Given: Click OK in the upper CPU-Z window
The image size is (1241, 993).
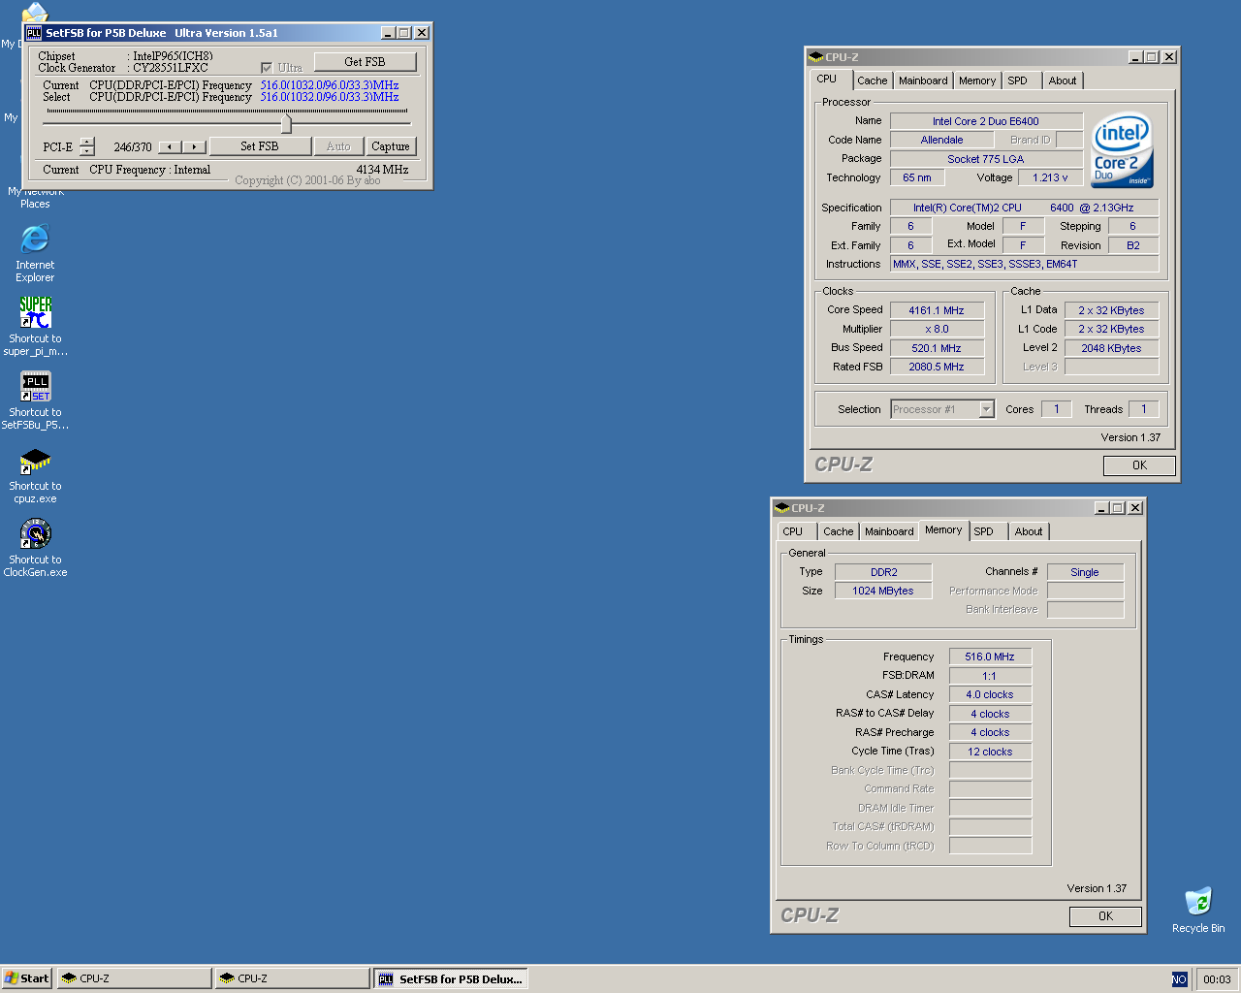Looking at the screenshot, I should (1139, 465).
